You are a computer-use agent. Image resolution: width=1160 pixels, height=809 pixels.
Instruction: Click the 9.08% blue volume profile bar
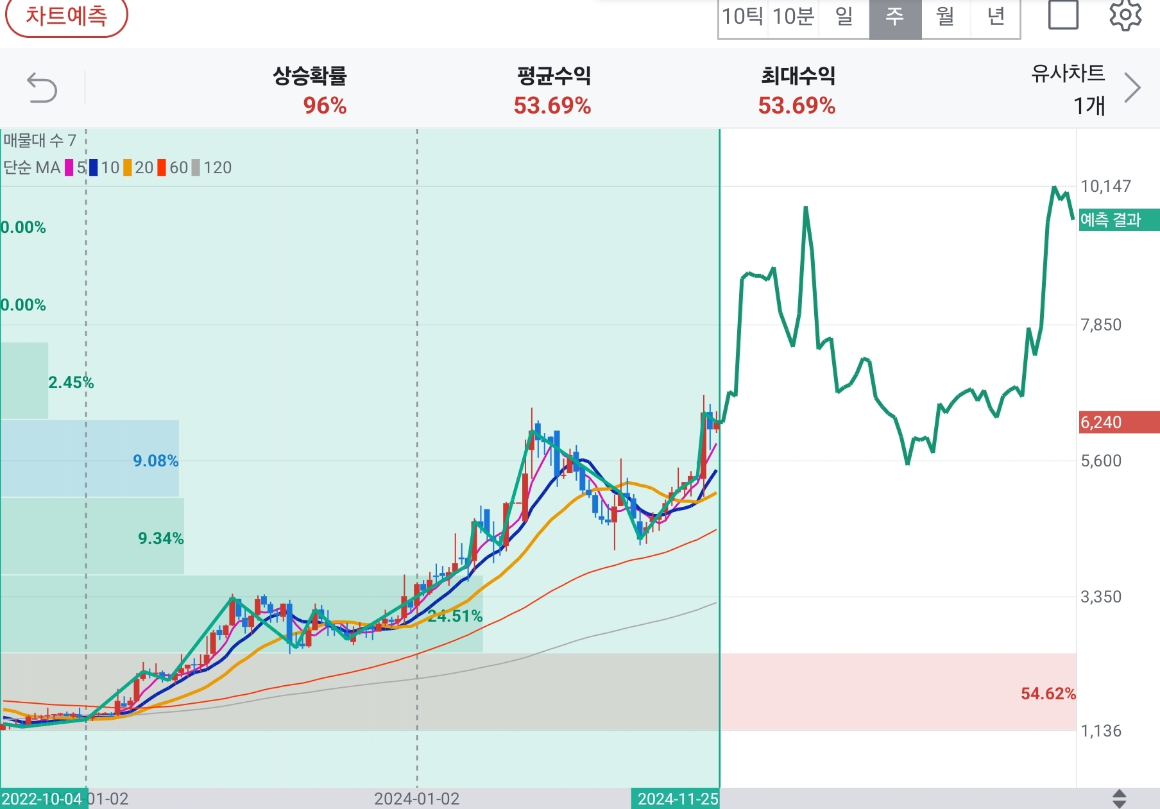click(89, 458)
